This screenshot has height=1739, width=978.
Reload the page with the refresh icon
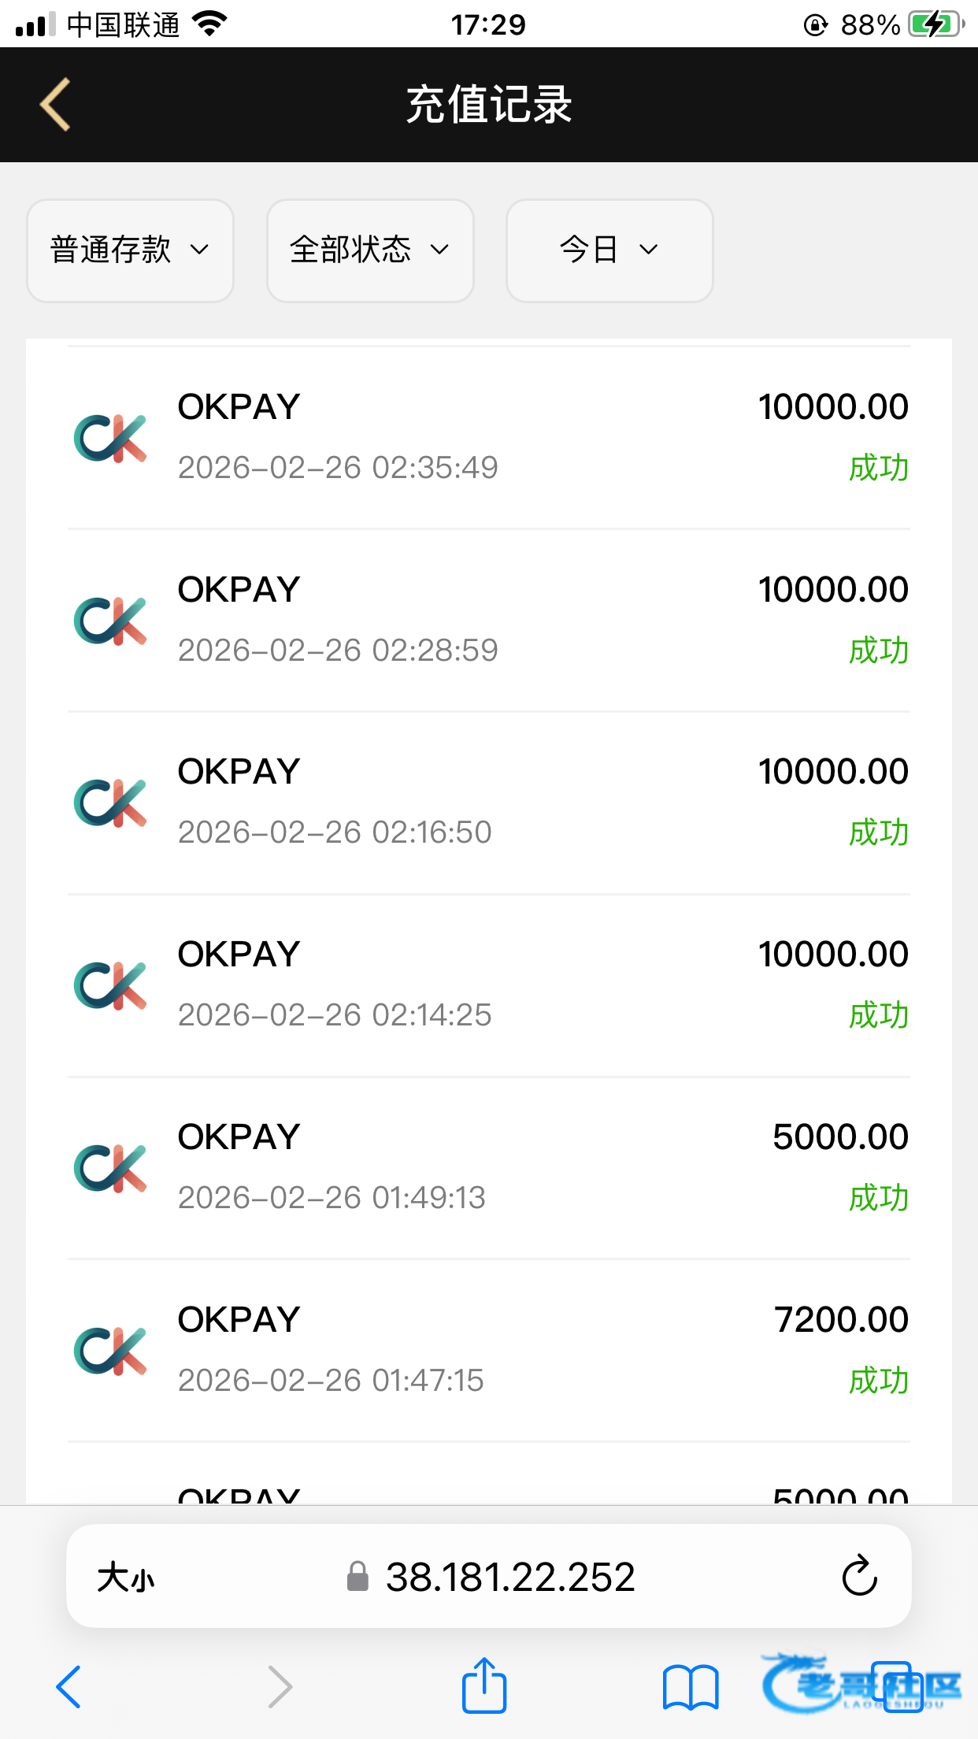859,1576
